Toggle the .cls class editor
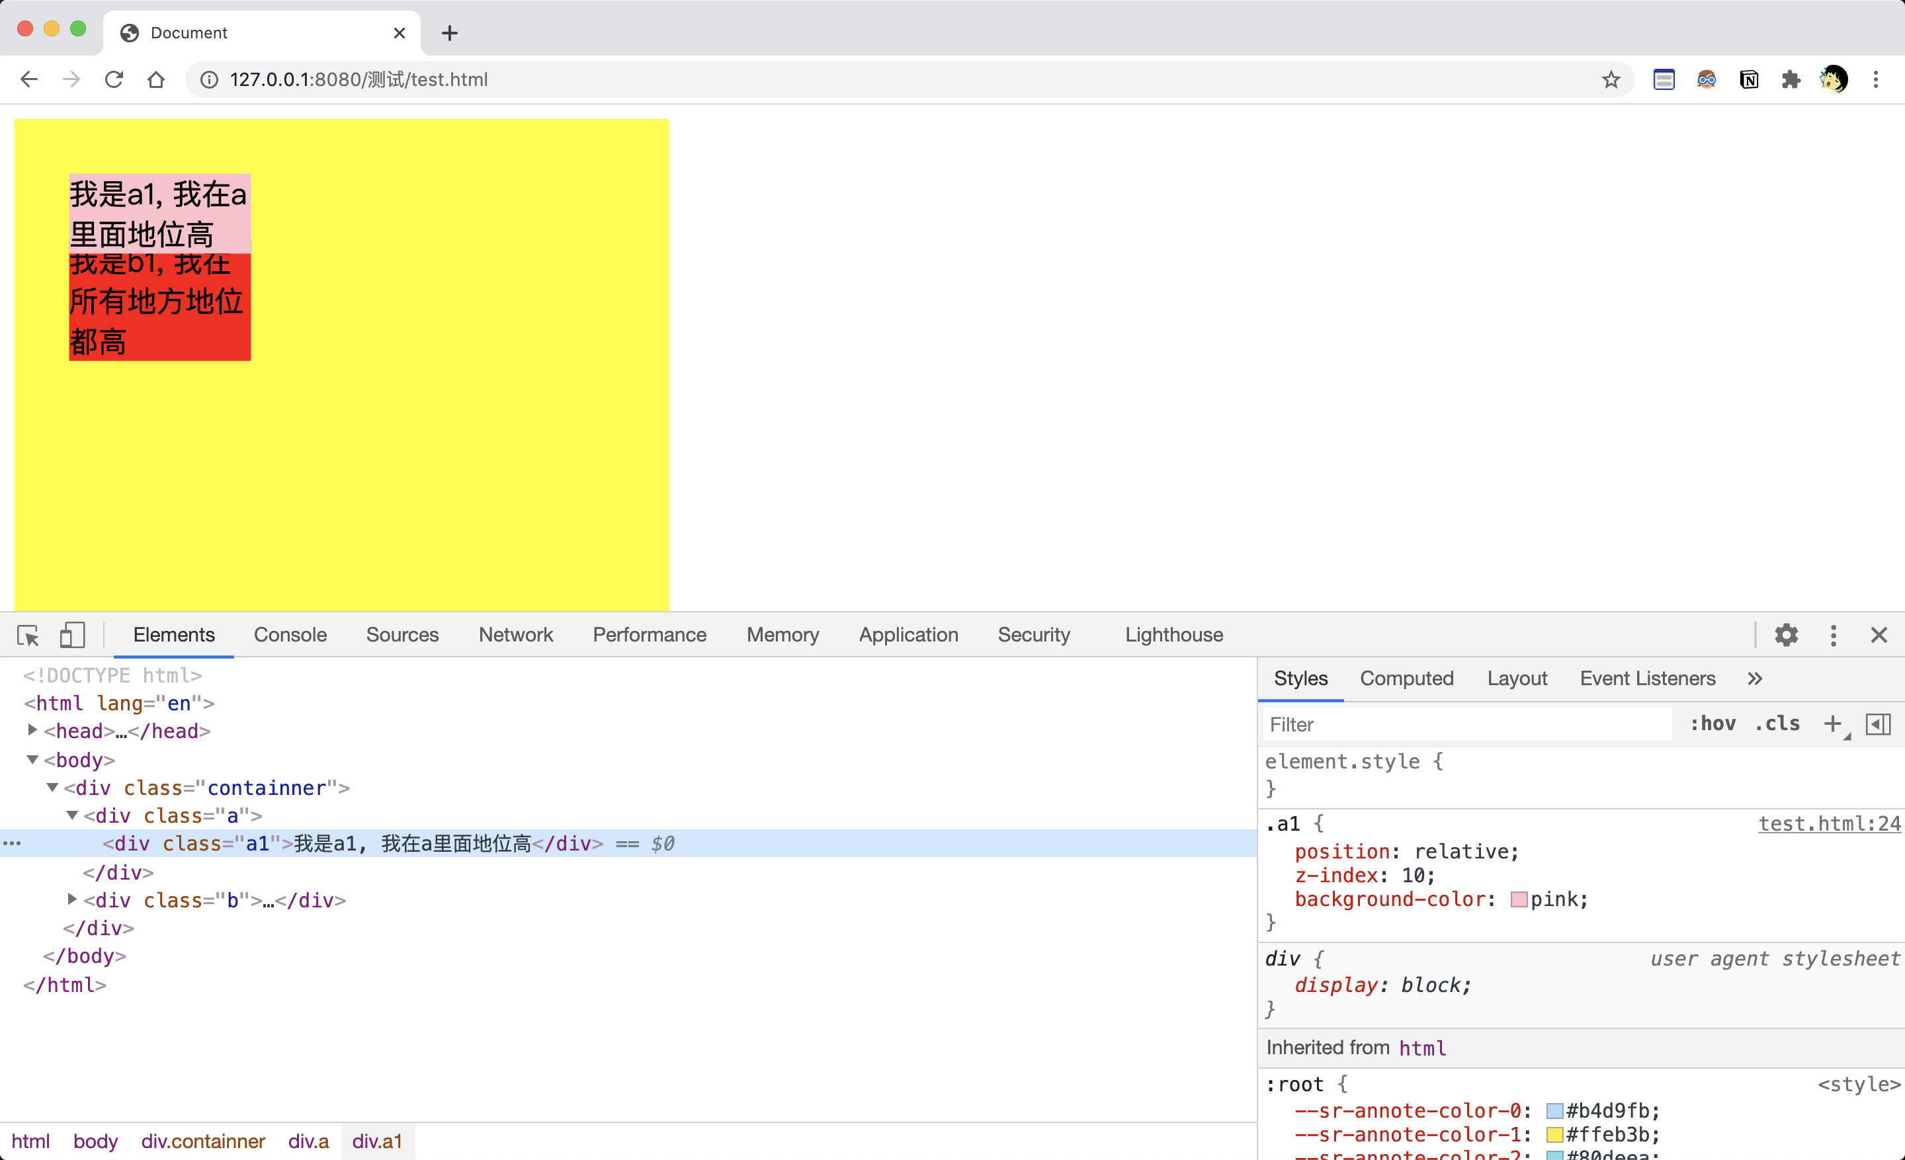Screen dimensions: 1905x1160 [1777, 724]
